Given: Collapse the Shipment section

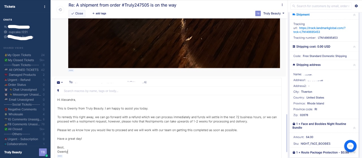Looking at the screenshot, I should tap(354, 15).
